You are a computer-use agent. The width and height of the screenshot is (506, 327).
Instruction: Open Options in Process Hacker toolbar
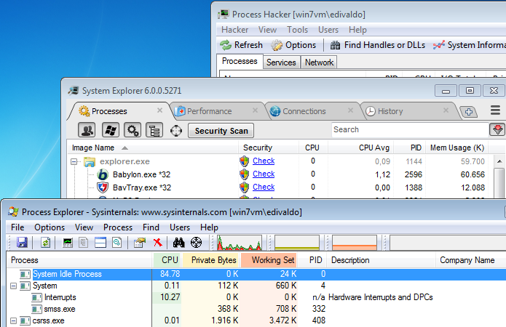pos(293,45)
